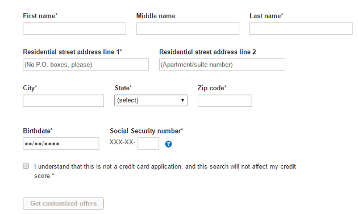Select the Apartment/suite number field
Viewport: 358px width, 214px height.
coord(222,65)
